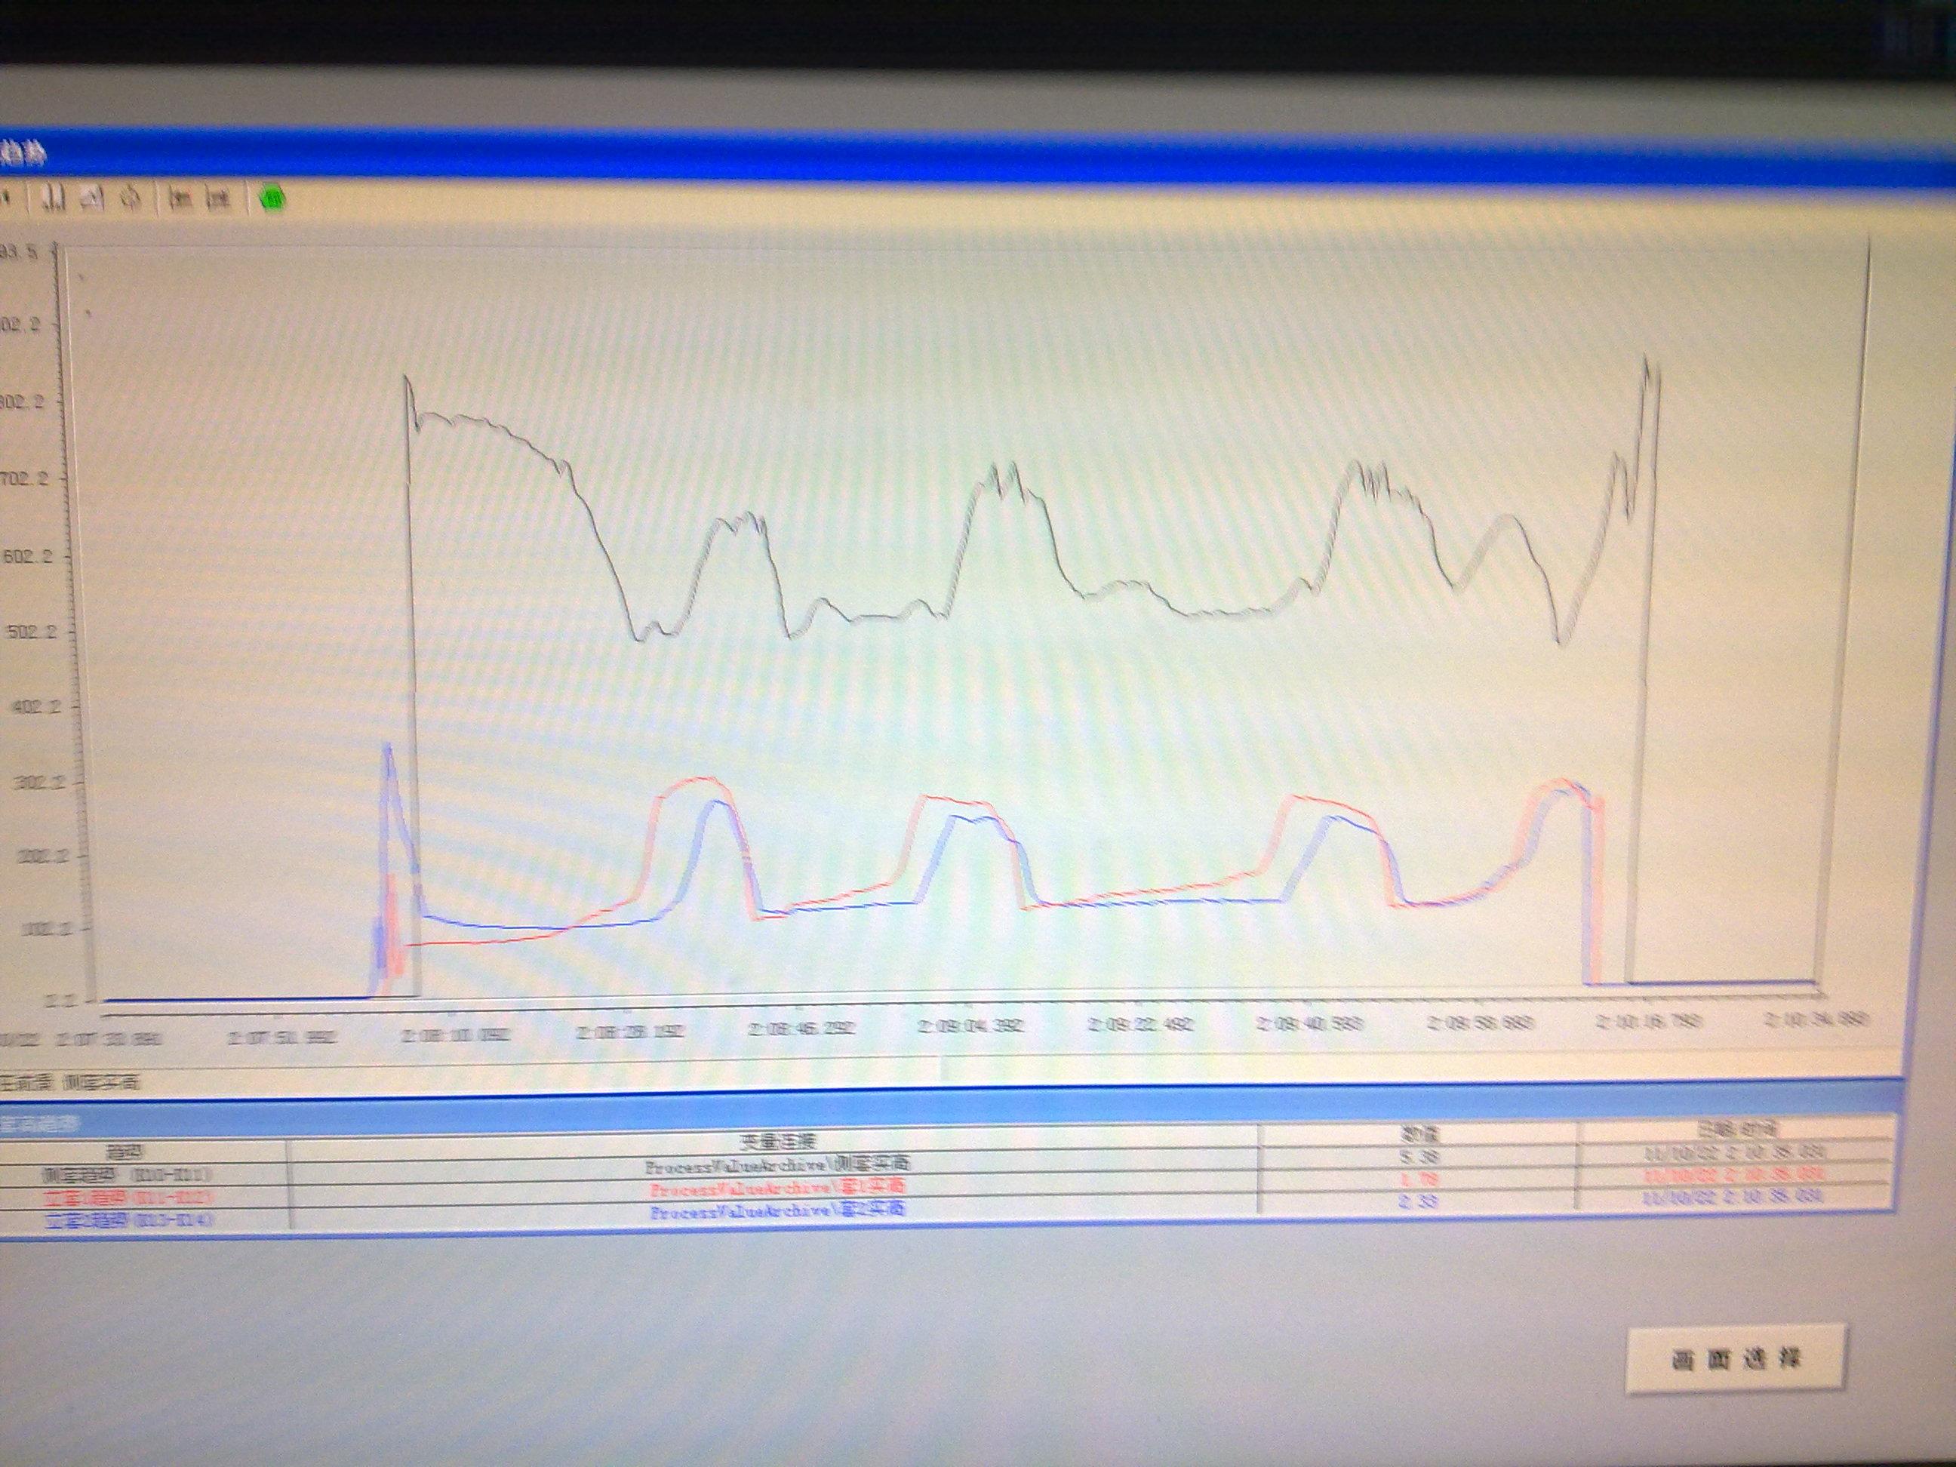This screenshot has width=1956, height=1467.
Task: Click the blue ProcessValueArchive variable entry
Action: [777, 1210]
